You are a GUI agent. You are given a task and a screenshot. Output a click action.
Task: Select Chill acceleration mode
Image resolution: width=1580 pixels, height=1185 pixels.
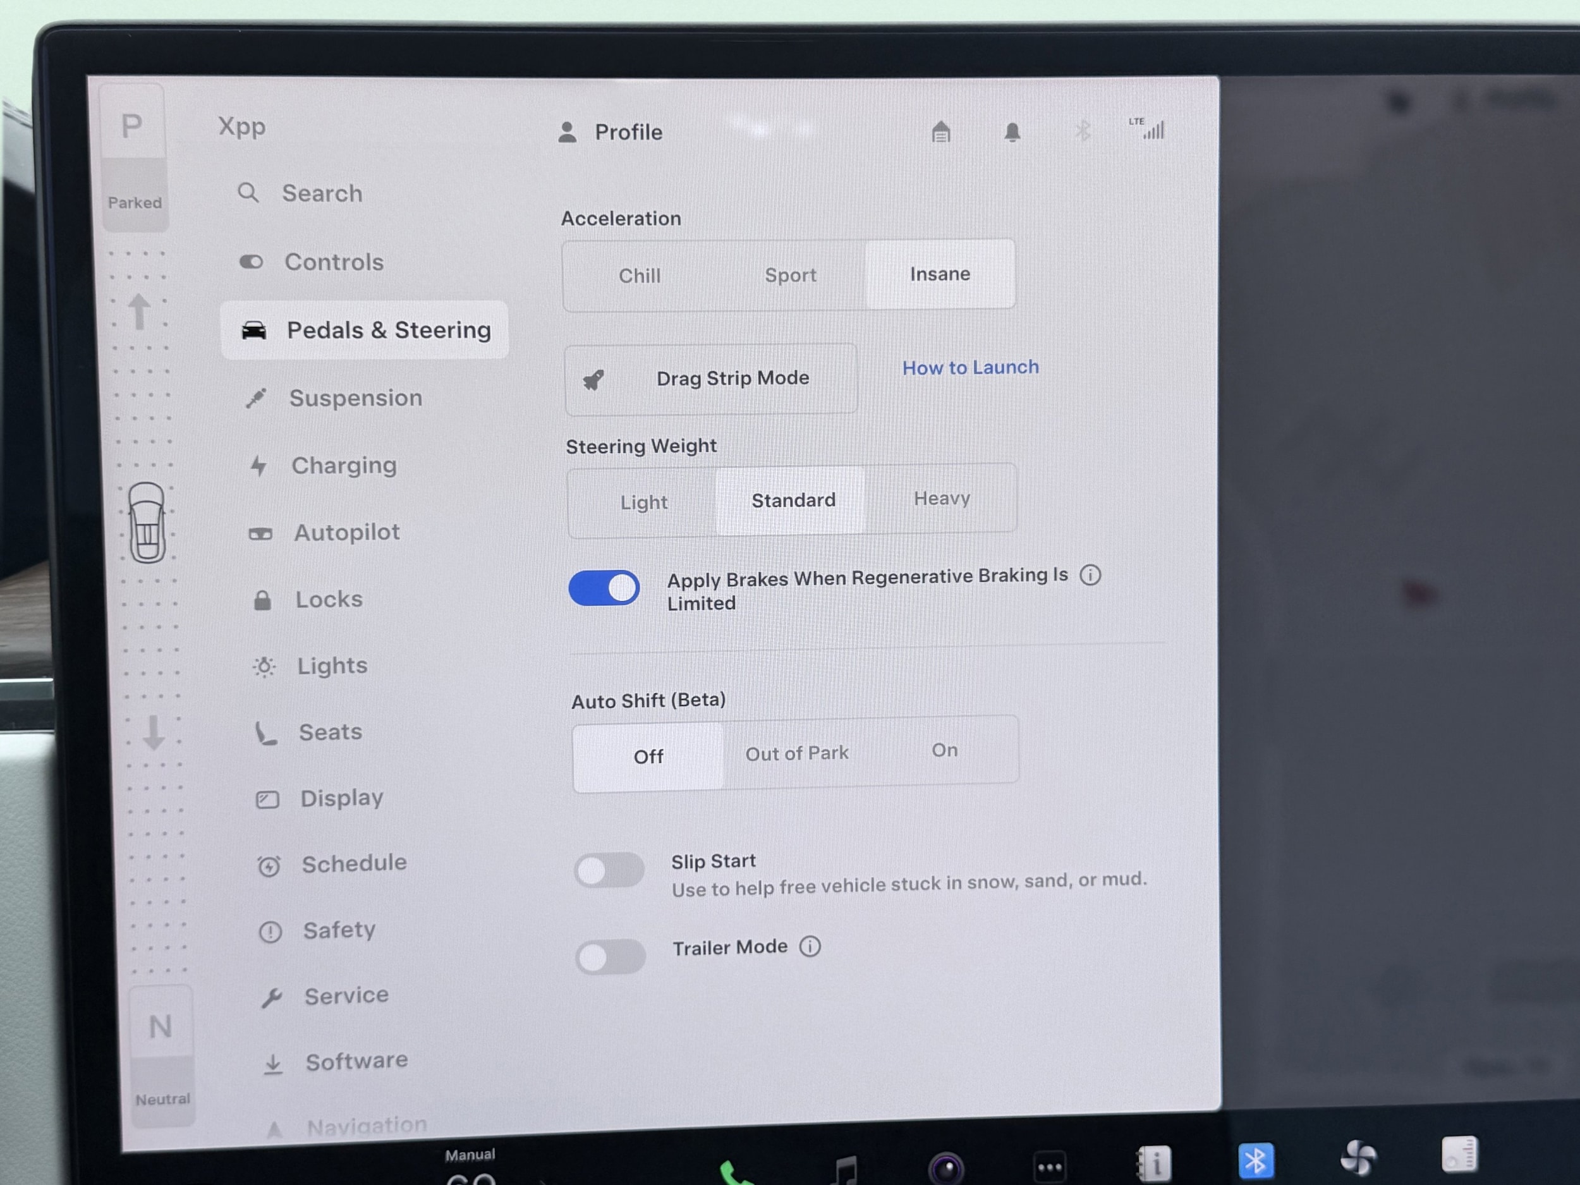pos(640,276)
